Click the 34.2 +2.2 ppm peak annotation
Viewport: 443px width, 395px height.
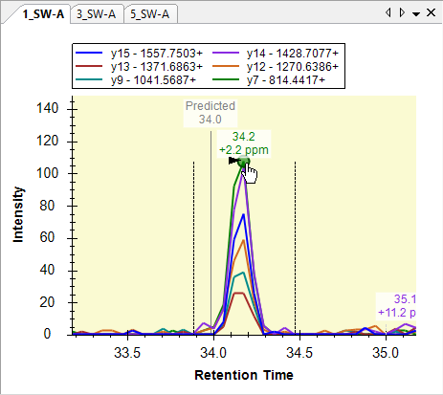(244, 143)
